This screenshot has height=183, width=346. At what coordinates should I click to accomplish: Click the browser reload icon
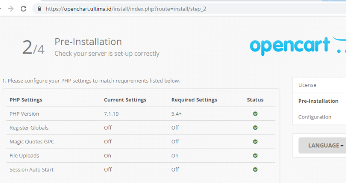[x=24, y=9]
